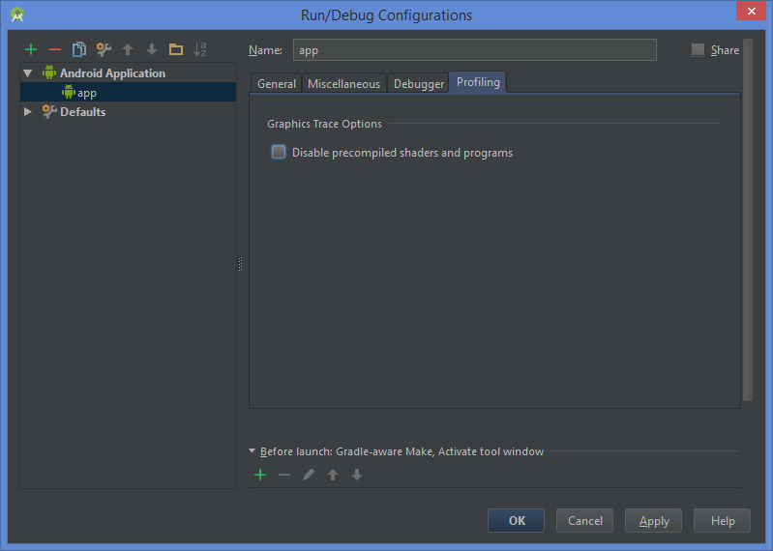Click the Name input field

(475, 49)
